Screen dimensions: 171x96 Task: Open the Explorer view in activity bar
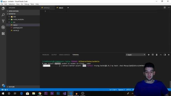click(3, 8)
